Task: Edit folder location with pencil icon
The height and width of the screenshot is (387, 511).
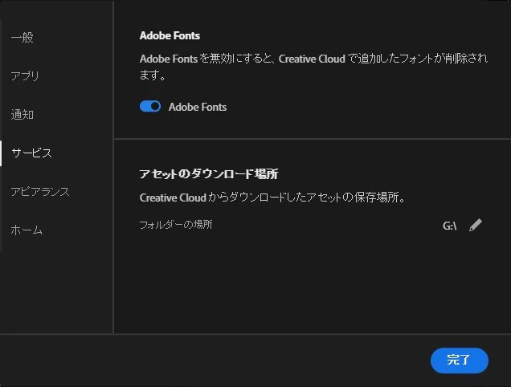Action: tap(476, 225)
